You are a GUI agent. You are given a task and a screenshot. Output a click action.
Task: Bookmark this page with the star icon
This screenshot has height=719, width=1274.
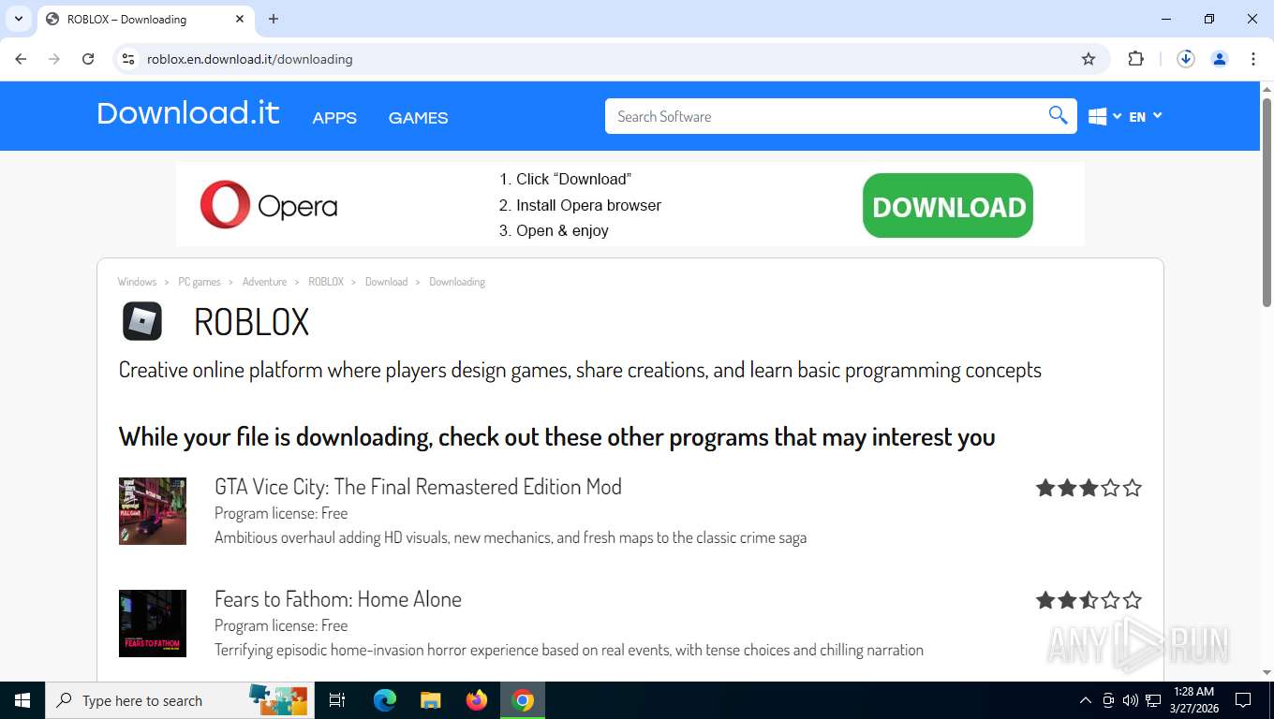coord(1089,59)
